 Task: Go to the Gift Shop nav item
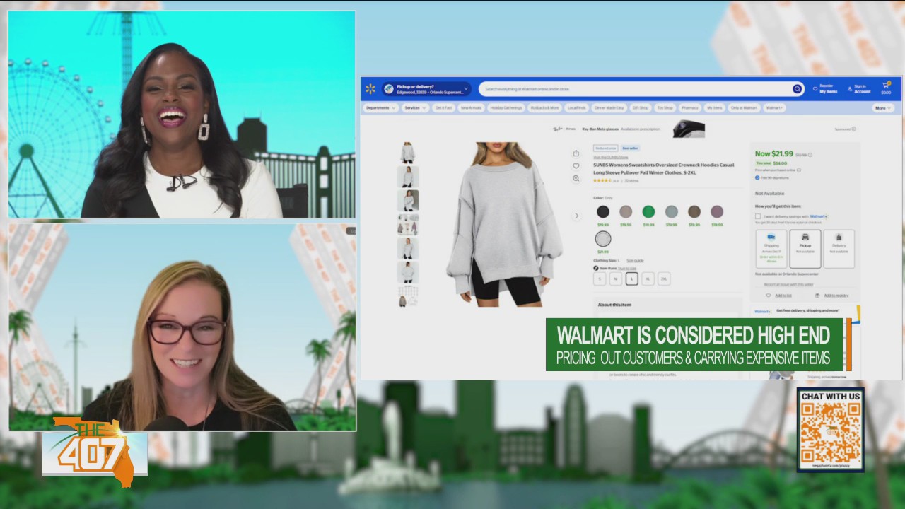coord(640,108)
